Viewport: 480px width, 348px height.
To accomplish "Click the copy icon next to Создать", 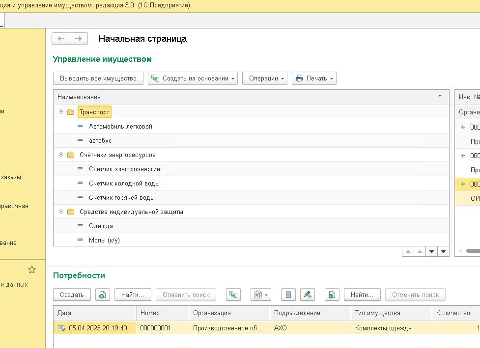I will [103, 295].
